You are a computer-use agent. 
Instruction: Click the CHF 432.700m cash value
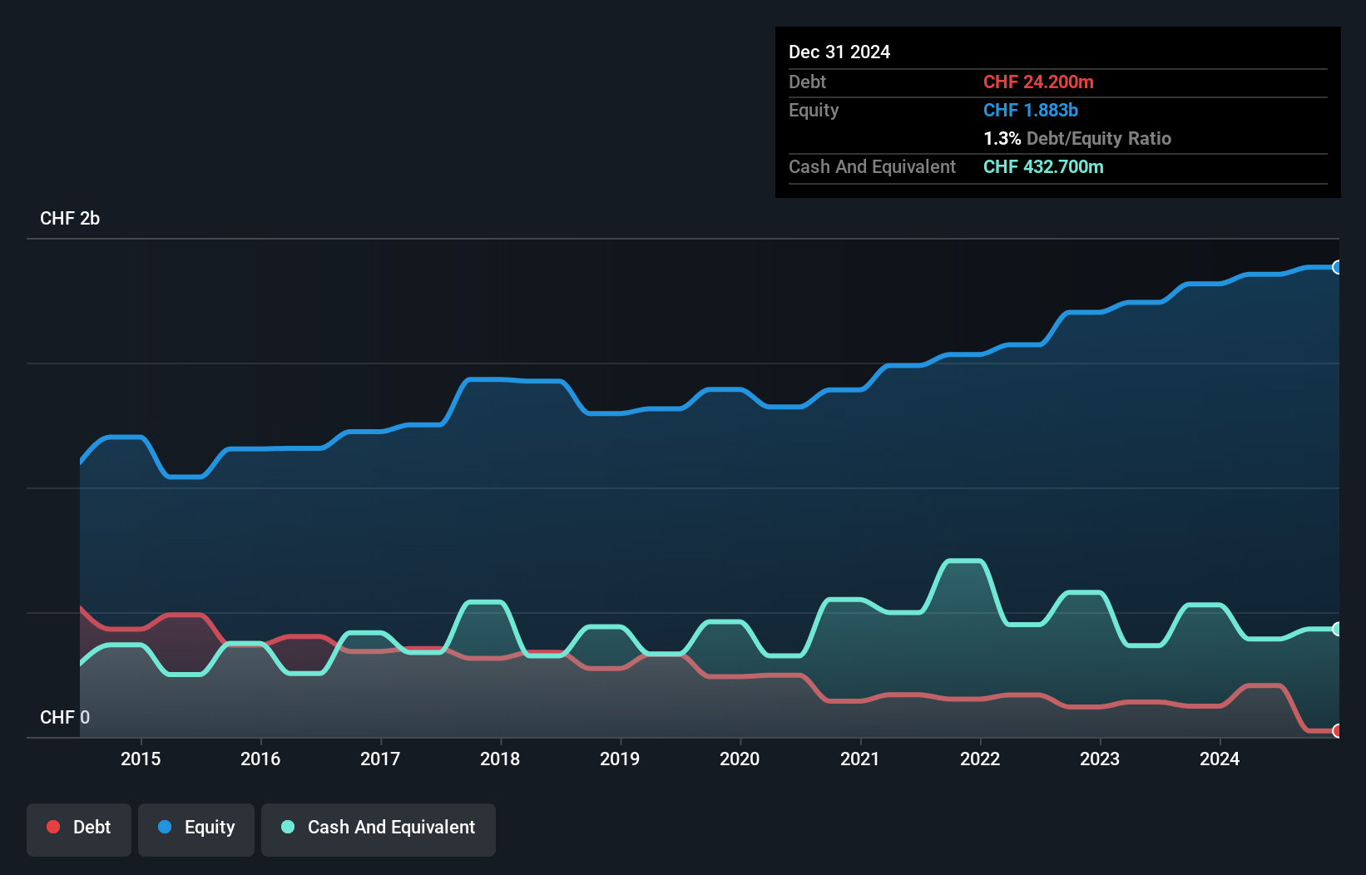point(1043,166)
